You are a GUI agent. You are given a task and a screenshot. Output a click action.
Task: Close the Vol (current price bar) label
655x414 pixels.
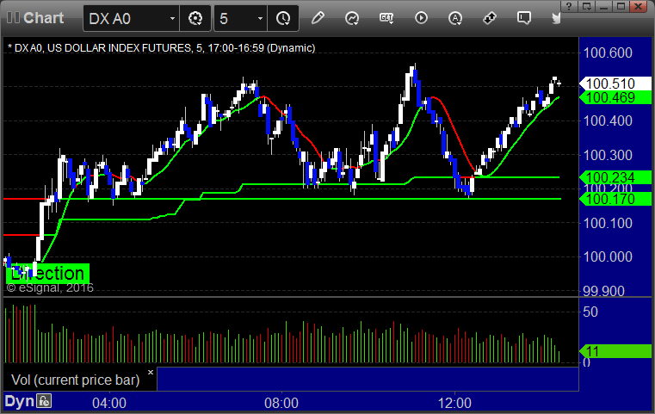tap(151, 372)
